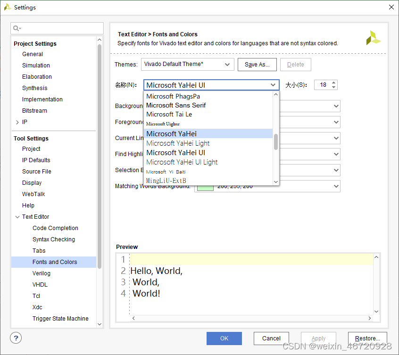Select the Fonts and Colors tree item
The height and width of the screenshot is (355, 399).
point(54,262)
